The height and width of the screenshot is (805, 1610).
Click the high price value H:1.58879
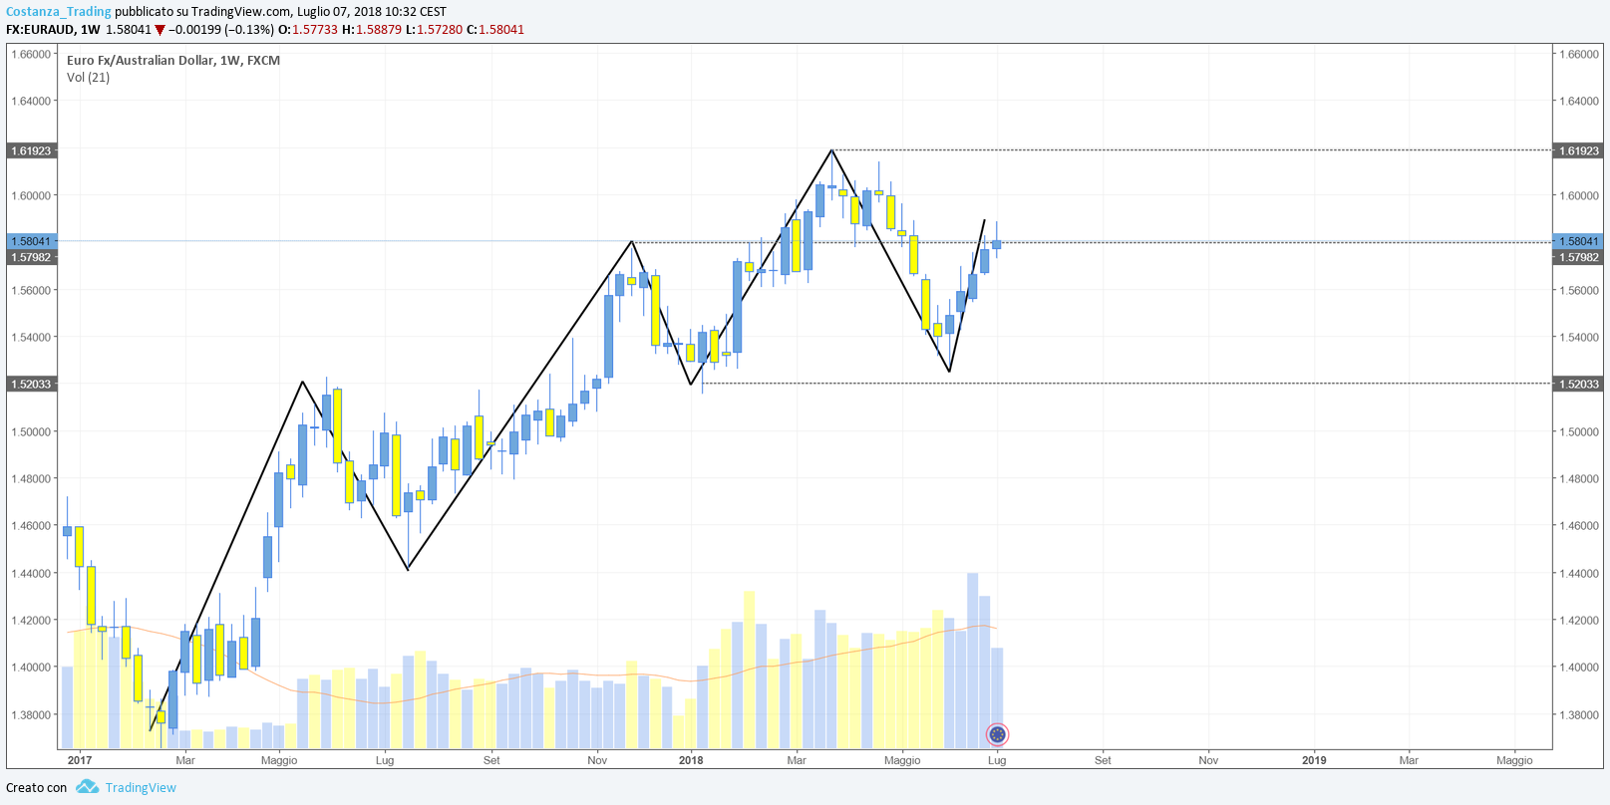pyautogui.click(x=372, y=30)
